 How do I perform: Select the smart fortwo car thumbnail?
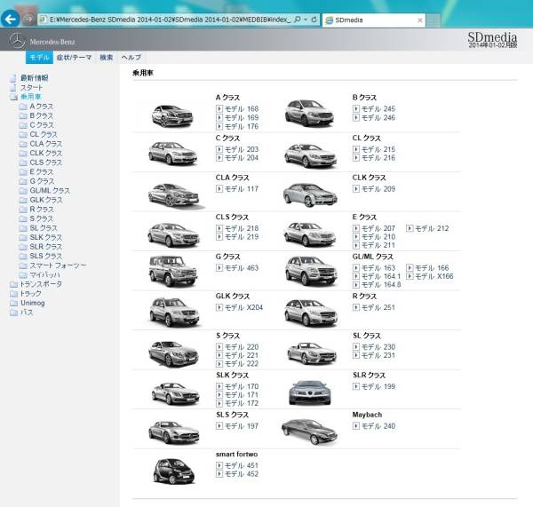point(174,471)
